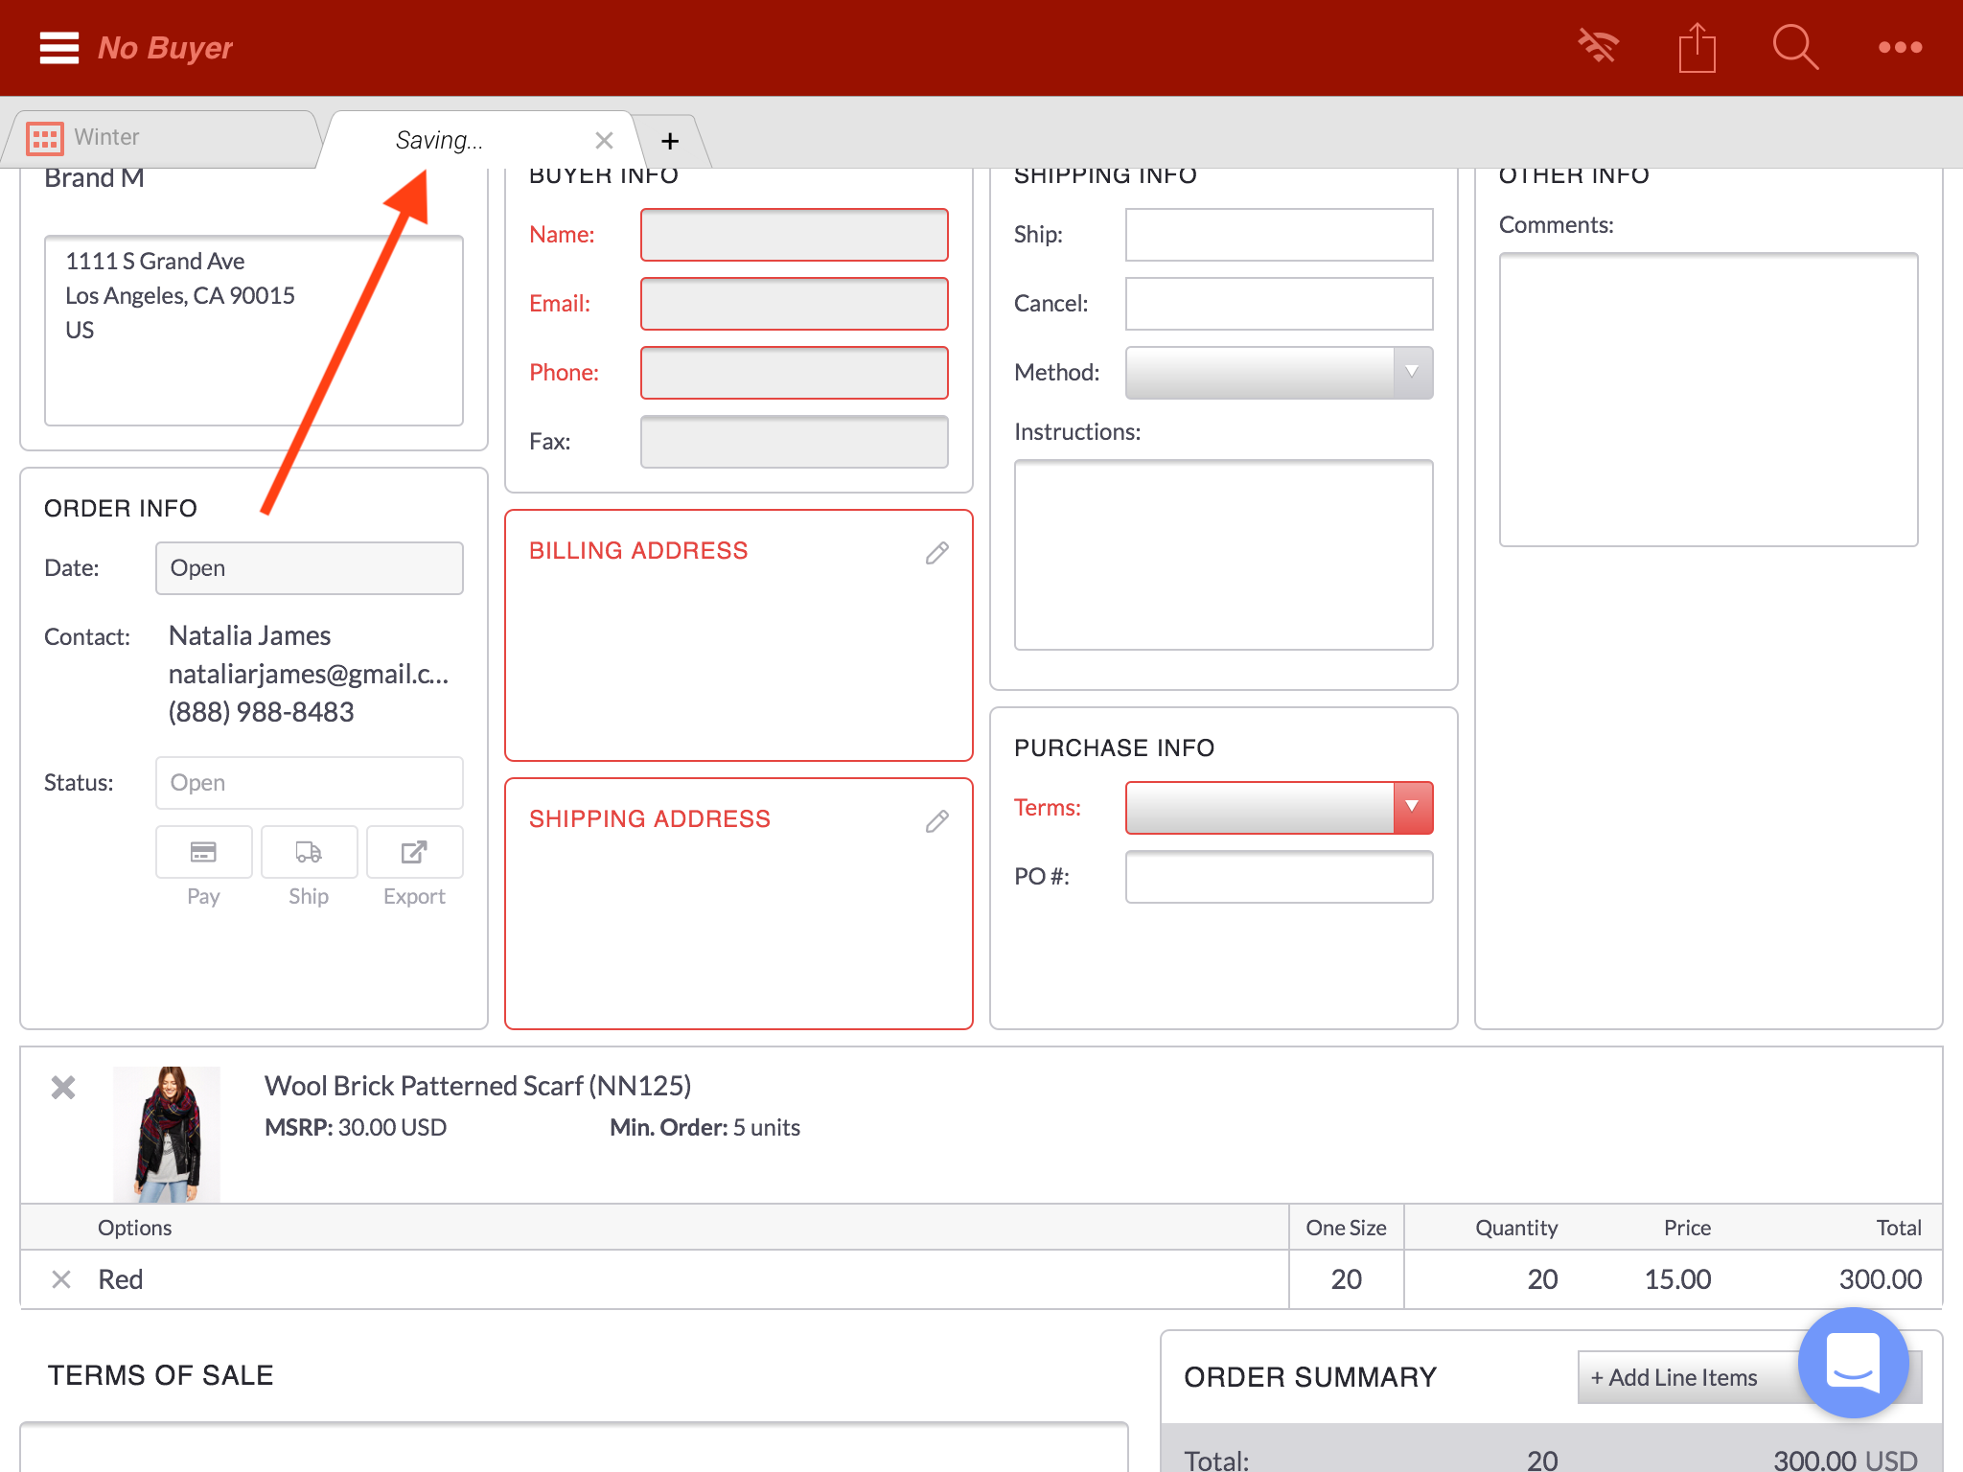Open the chat support bubble
This screenshot has width=1963, height=1472.
click(x=1853, y=1362)
